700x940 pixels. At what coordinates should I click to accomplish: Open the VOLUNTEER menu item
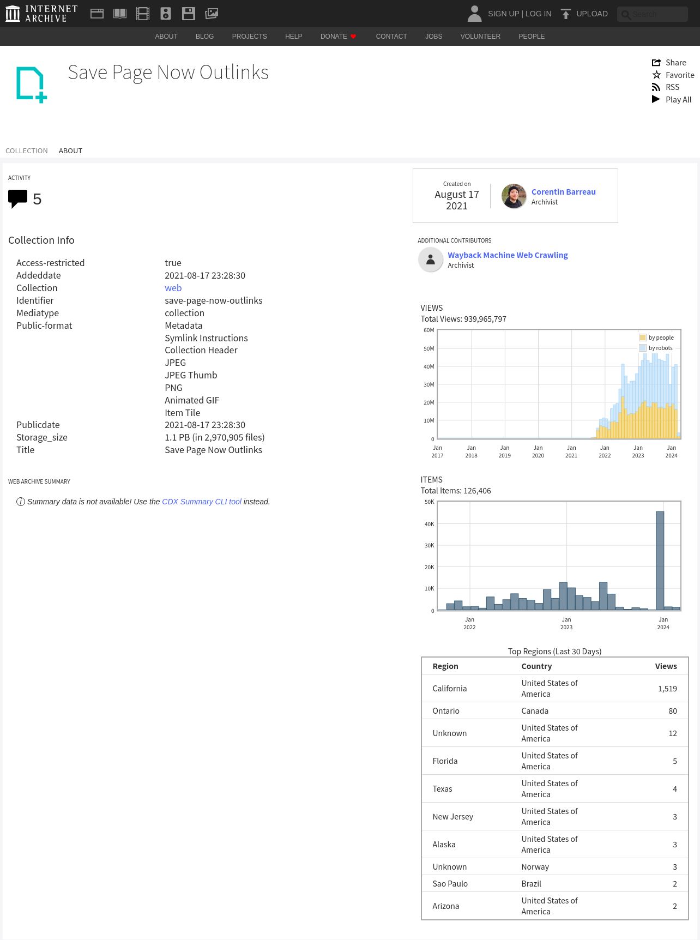click(x=480, y=37)
